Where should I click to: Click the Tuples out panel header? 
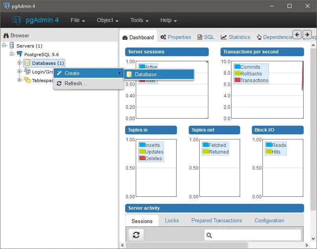click(214, 130)
